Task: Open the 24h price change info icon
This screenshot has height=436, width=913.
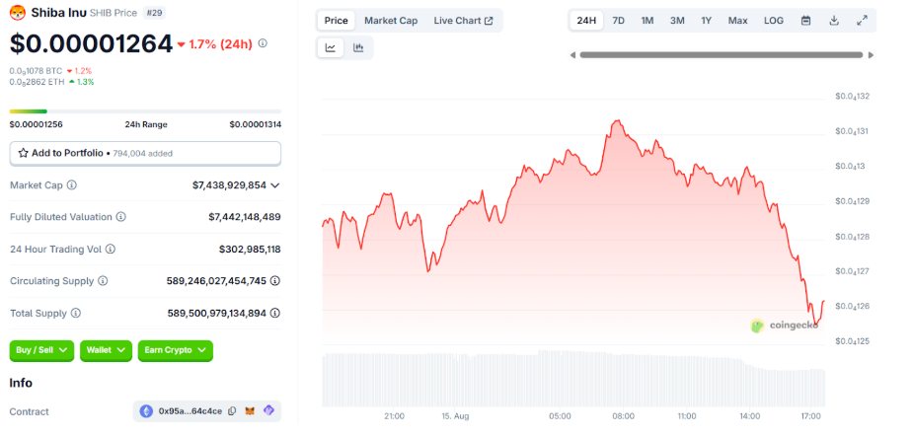Action: (263, 43)
